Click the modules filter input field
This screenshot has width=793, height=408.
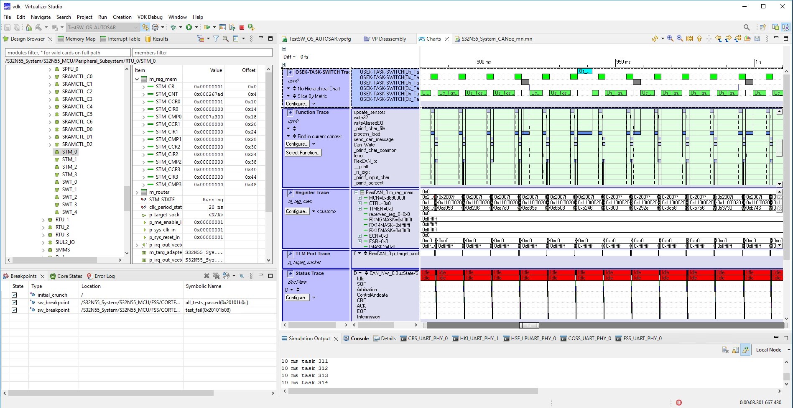tap(68, 53)
